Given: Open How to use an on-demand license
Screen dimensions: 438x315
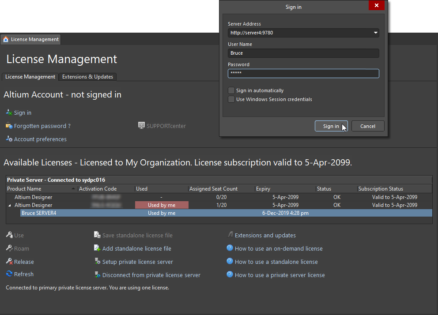Looking at the screenshot, I should (x=279, y=248).
